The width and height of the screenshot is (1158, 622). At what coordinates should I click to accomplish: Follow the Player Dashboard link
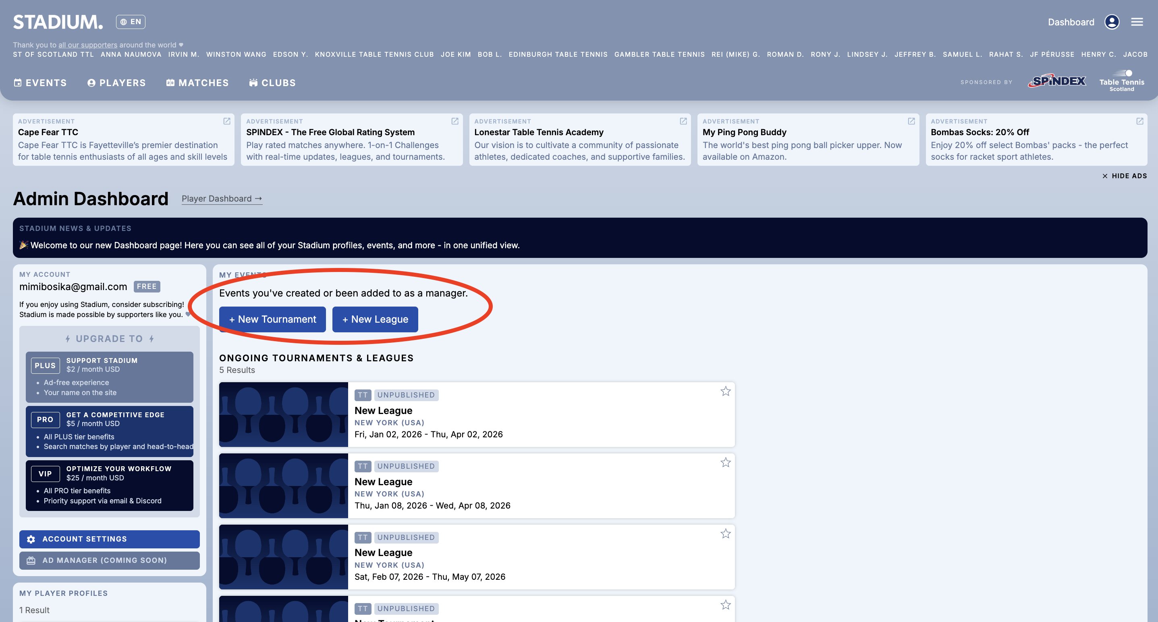pyautogui.click(x=222, y=199)
